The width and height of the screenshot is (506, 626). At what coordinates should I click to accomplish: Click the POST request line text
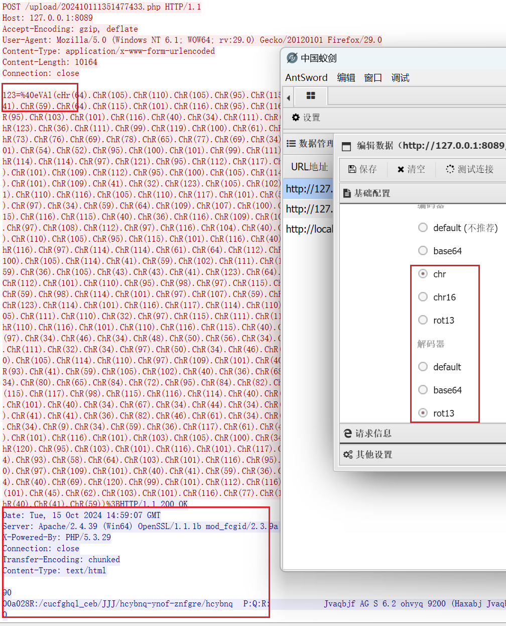101,7
